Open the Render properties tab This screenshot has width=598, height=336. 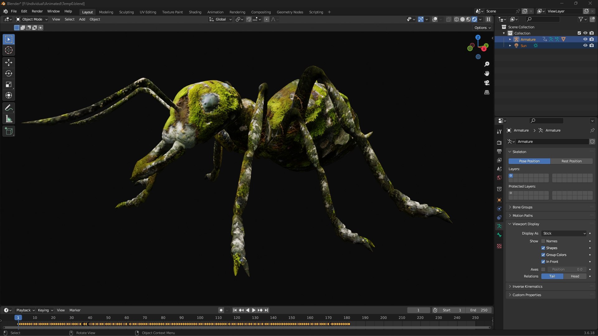click(x=499, y=142)
